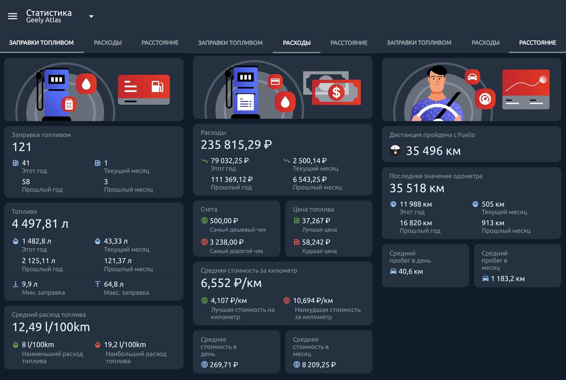Click the green pump icon for best price
This screenshot has width=566, height=380.
point(297,221)
